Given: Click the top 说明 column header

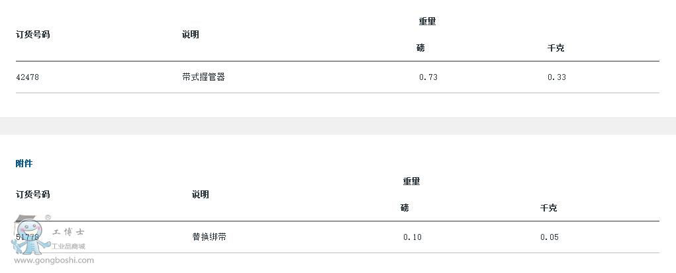Looking at the screenshot, I should (190, 35).
